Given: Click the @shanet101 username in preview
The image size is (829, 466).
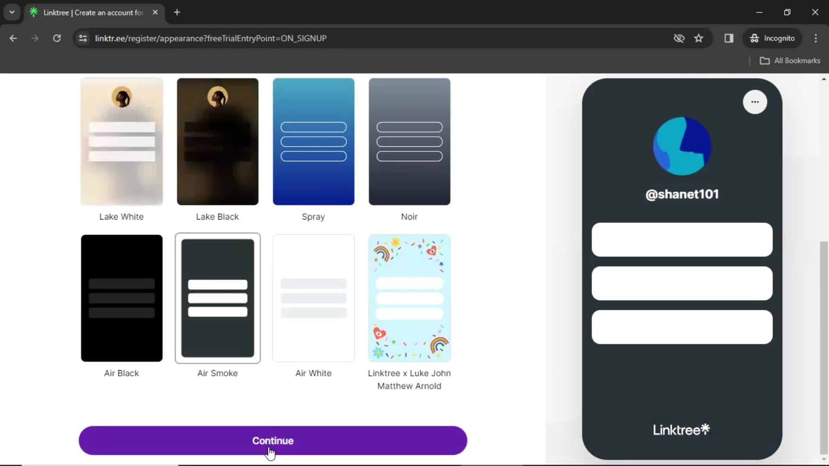Looking at the screenshot, I should [682, 194].
